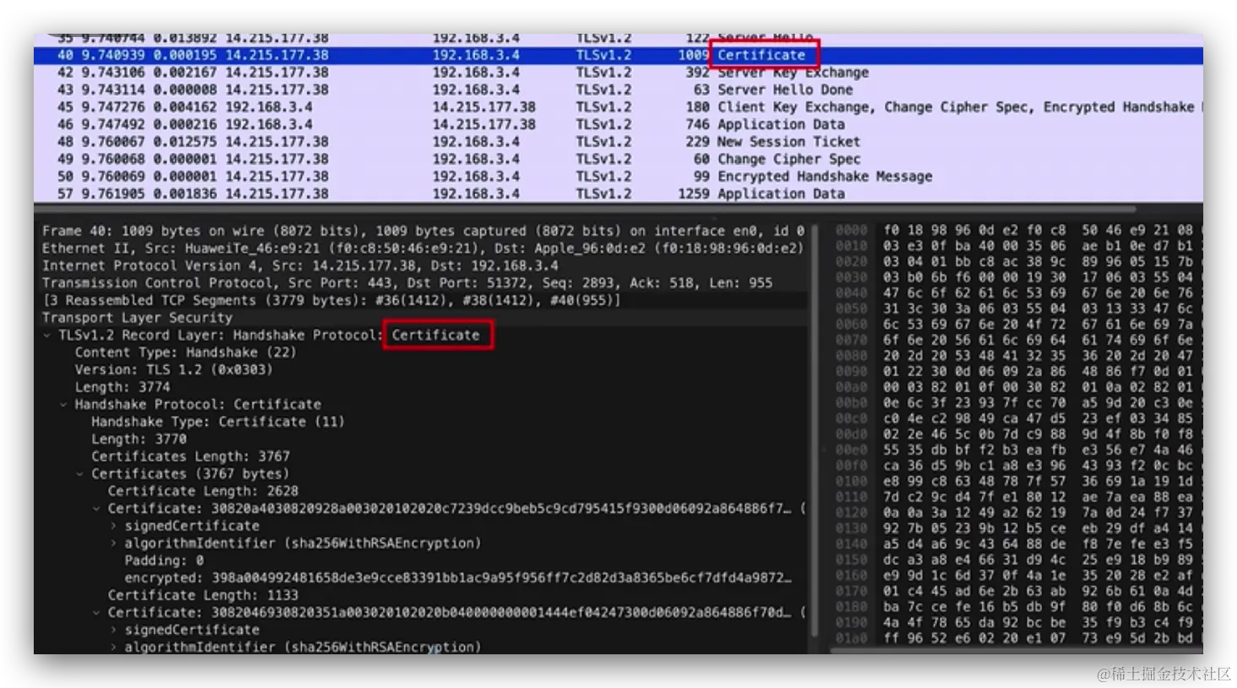This screenshot has height=688, width=1237.
Task: Collapse the TLSv1.2 Record Layer tree node
Action: [x=47, y=336]
